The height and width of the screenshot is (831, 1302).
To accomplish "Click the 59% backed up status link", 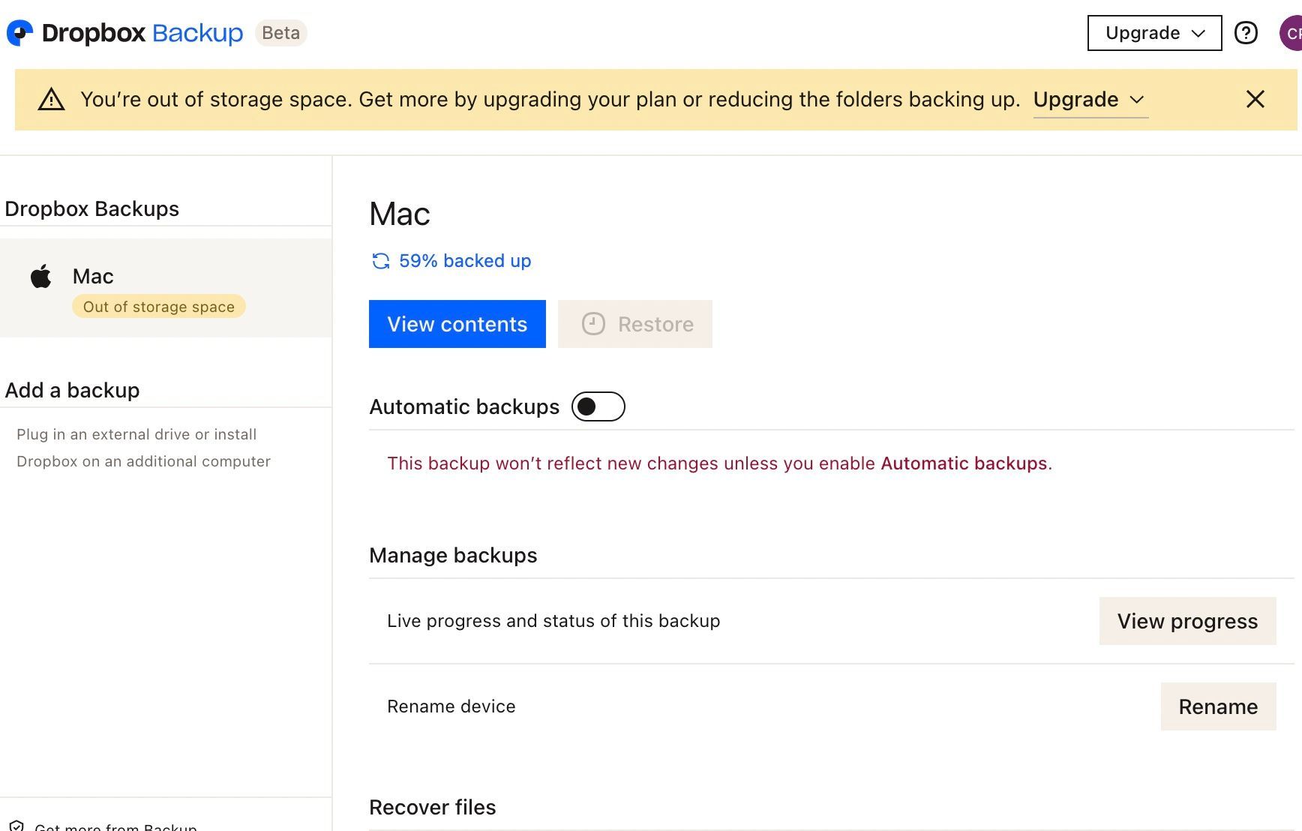I will 465,261.
